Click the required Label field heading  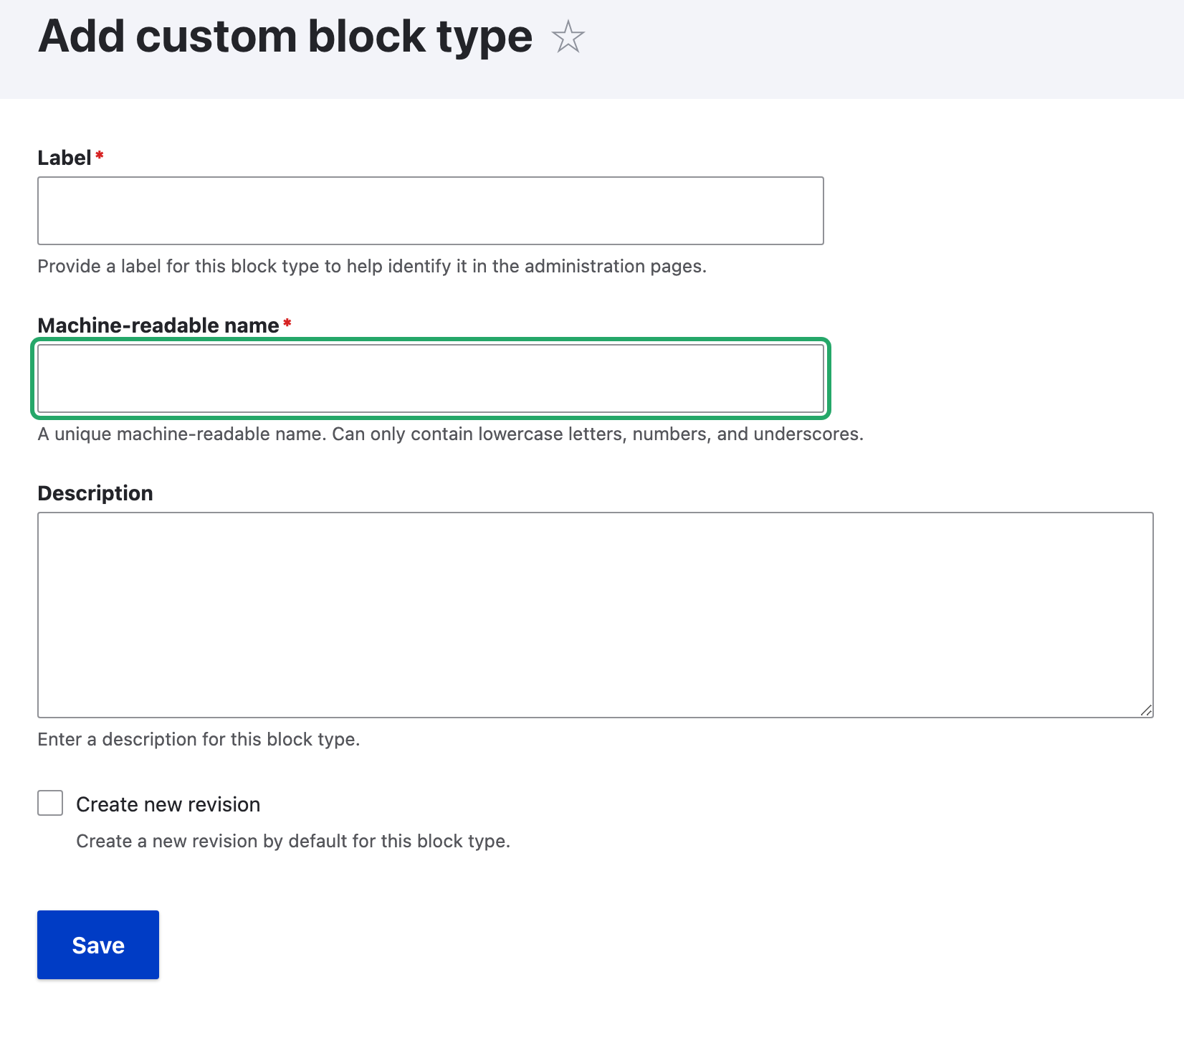65,158
